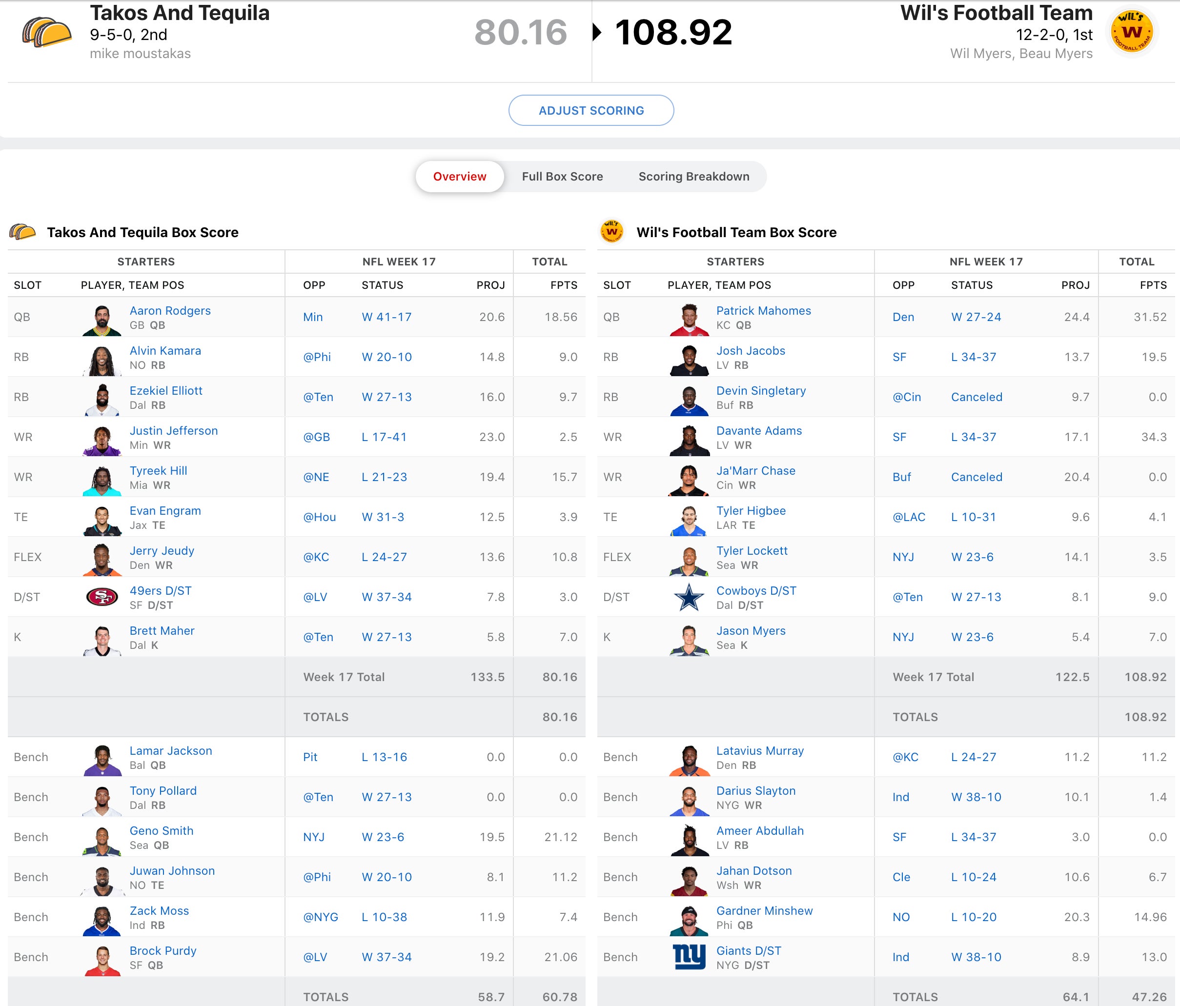
Task: Select the Overview tab
Action: tap(460, 177)
